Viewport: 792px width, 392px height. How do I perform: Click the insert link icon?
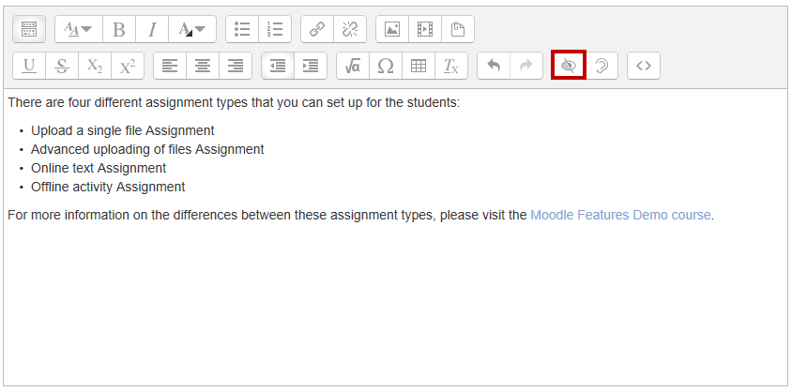(317, 29)
